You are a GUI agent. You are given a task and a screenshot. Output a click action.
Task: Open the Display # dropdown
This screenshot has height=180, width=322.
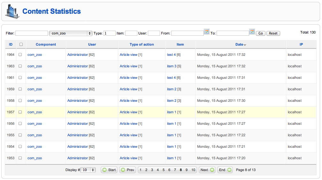88,170
